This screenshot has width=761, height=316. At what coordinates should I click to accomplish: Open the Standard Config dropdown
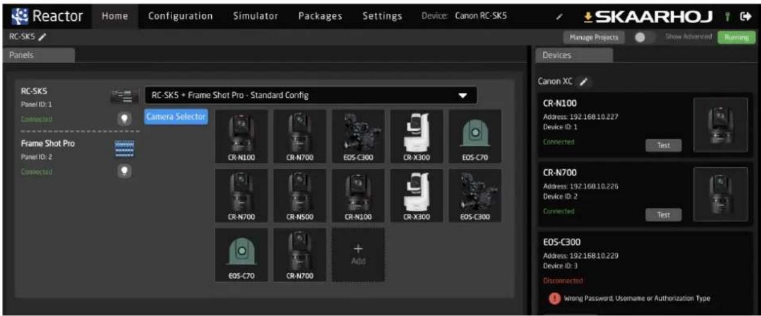coord(311,95)
